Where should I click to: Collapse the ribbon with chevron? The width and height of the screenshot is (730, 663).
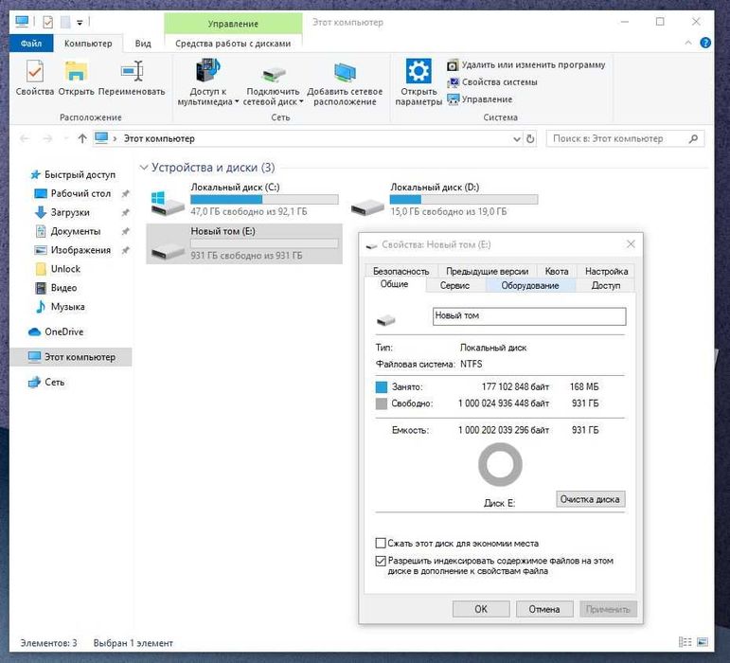tap(688, 43)
